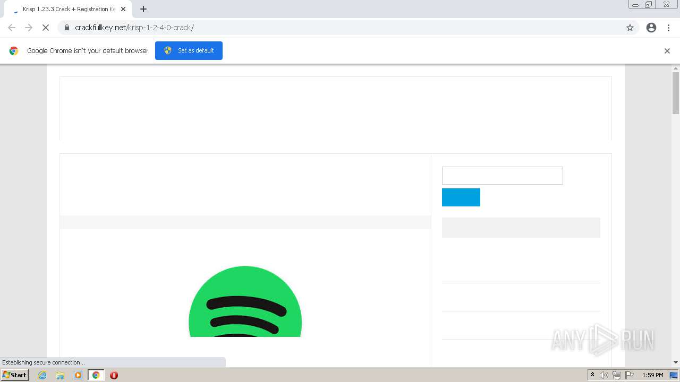Click the 1:59 PM clock

tap(653, 375)
